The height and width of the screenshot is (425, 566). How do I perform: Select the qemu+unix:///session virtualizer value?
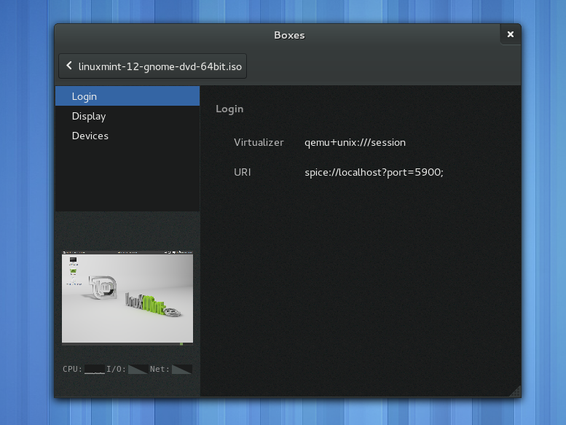tap(355, 142)
